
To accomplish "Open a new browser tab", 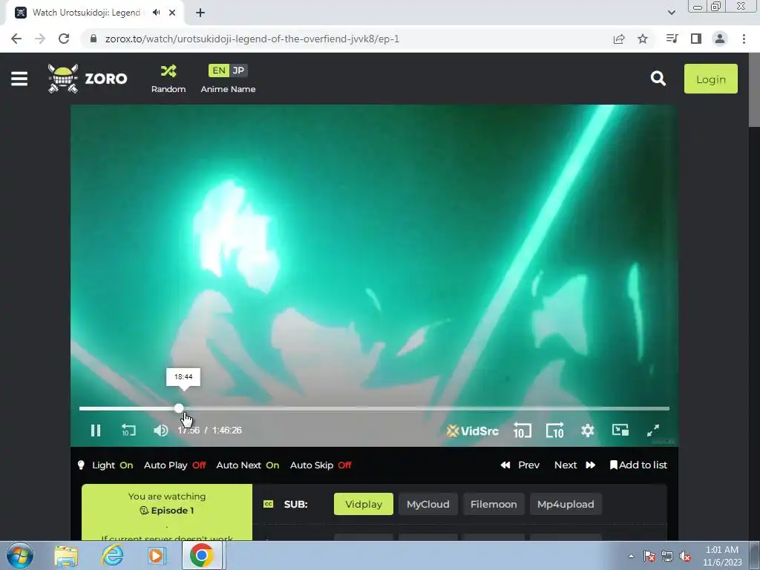I will 200,13.
